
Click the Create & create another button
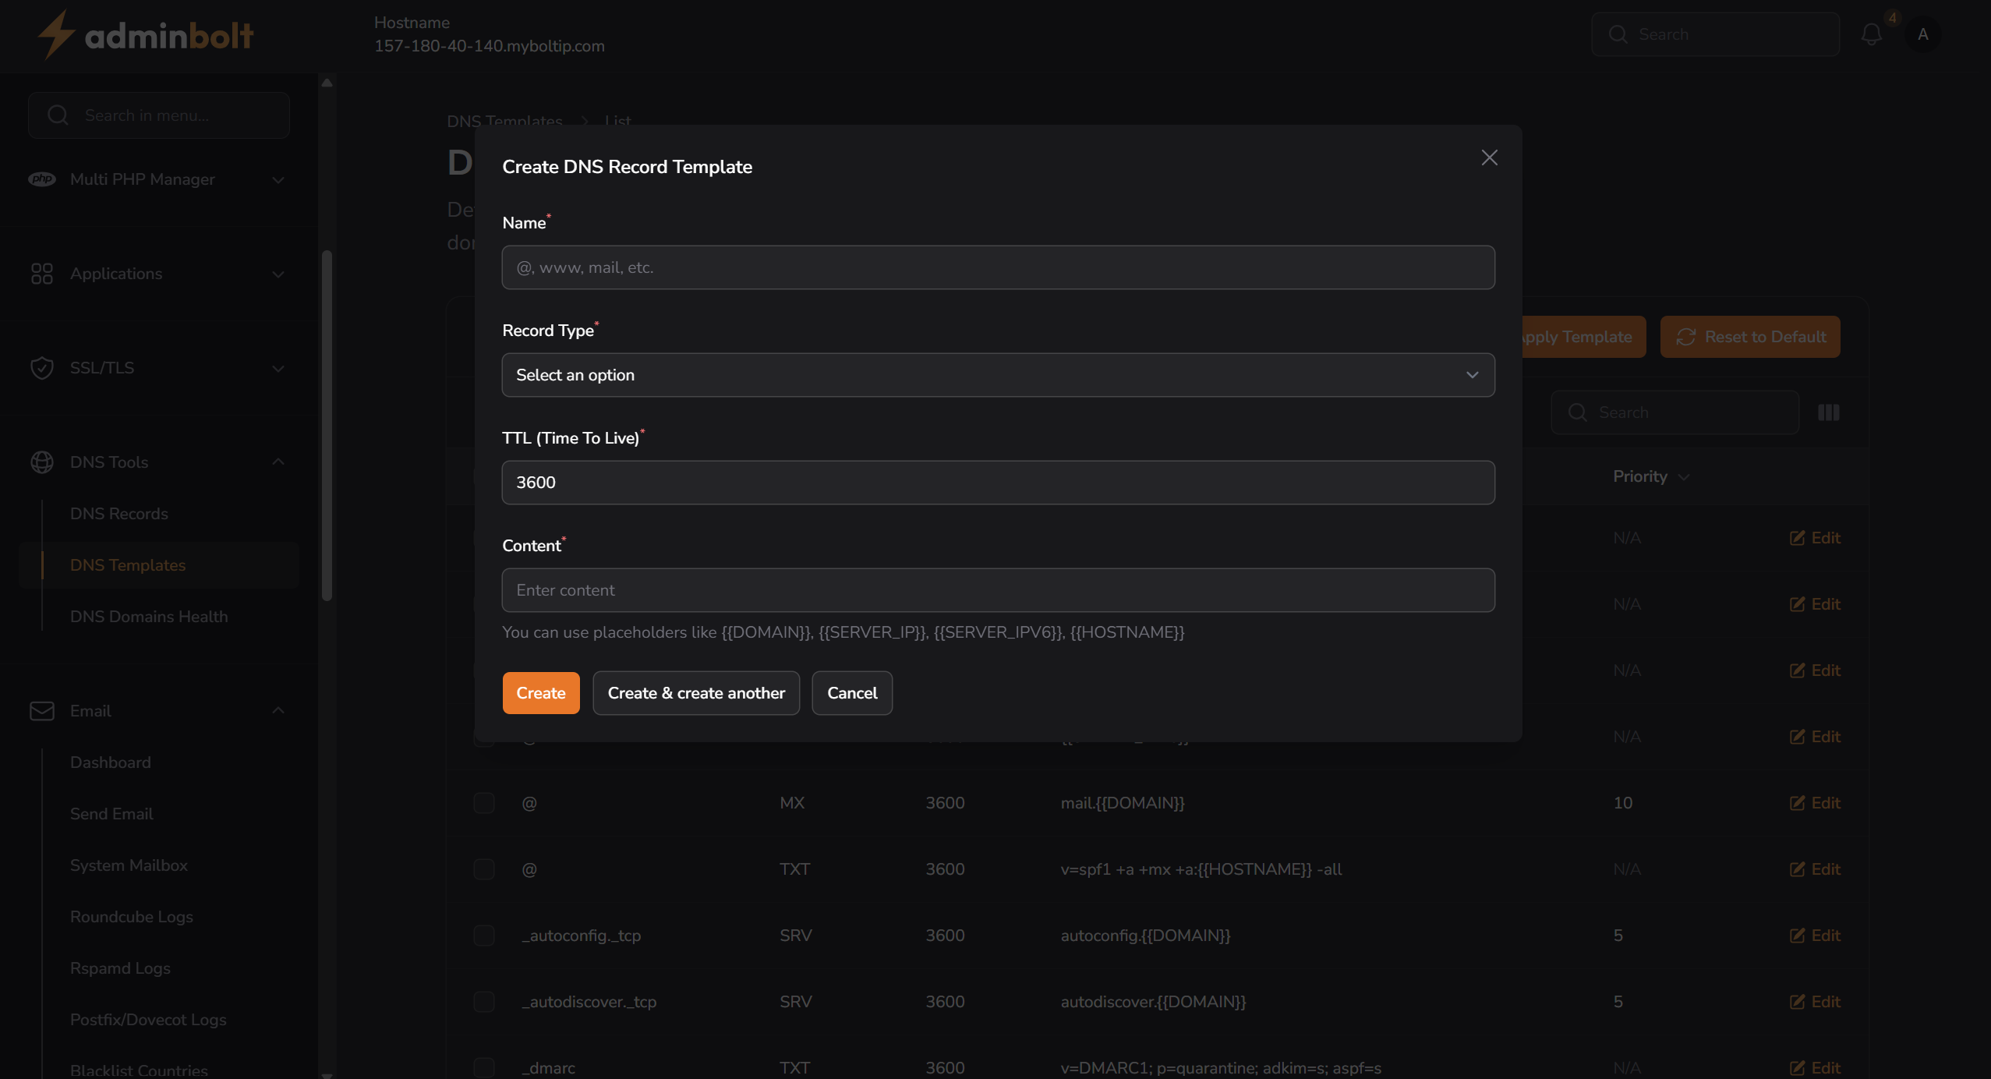(695, 692)
